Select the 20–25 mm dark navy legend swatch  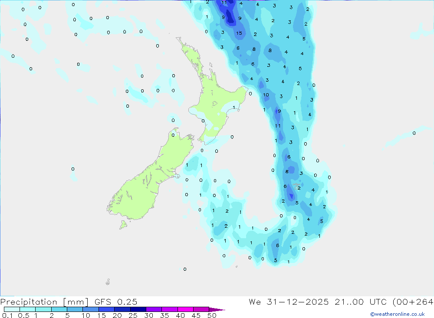click(122, 309)
